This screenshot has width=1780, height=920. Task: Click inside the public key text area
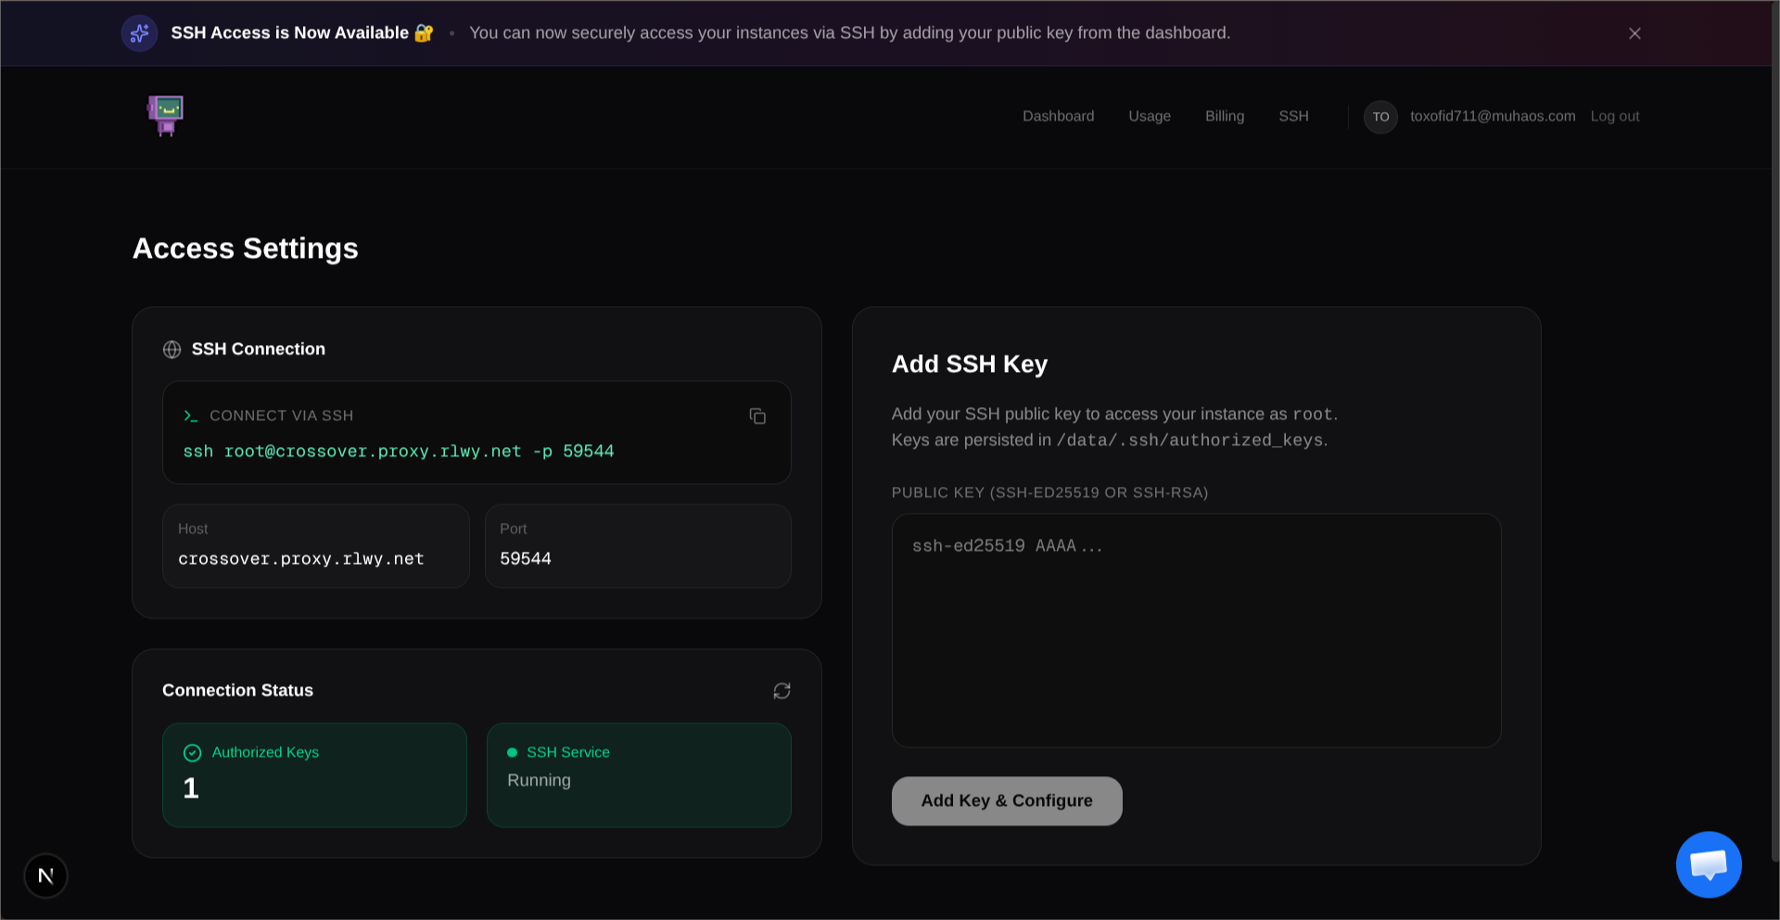pyautogui.click(x=1196, y=631)
